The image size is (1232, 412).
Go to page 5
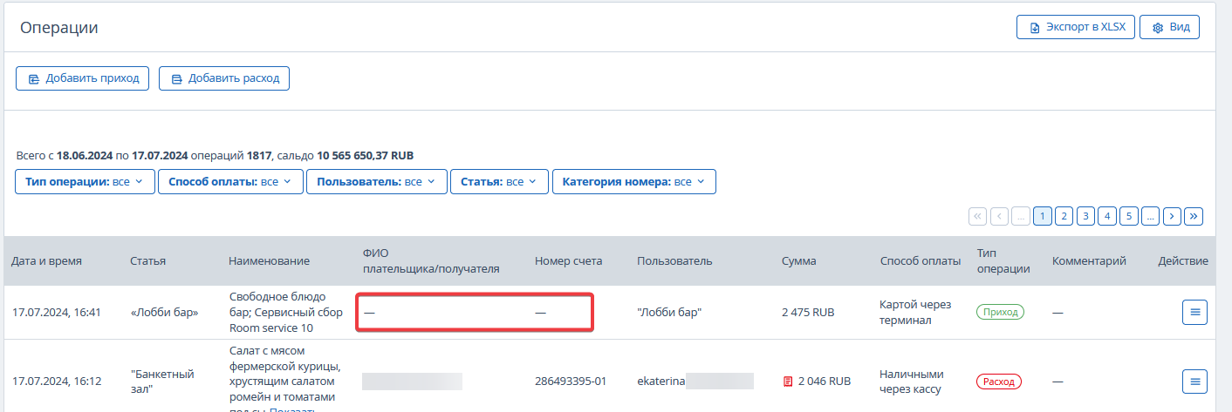[x=1129, y=216]
